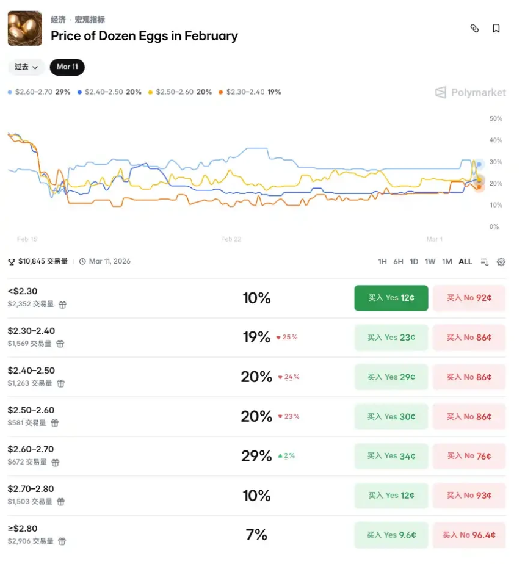Image resolution: width=525 pixels, height=564 pixels.
Task: Buy Yes at 34¢ for $2.60–2.70
Action: tap(391, 456)
